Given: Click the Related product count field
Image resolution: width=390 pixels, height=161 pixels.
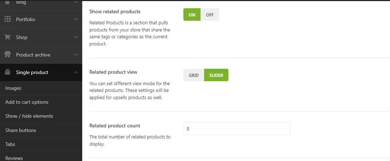Looking at the screenshot, I should (x=237, y=128).
